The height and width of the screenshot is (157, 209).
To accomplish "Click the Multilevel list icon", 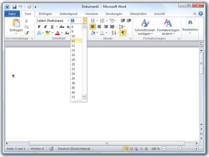I will pyautogui.click(x=112, y=21).
